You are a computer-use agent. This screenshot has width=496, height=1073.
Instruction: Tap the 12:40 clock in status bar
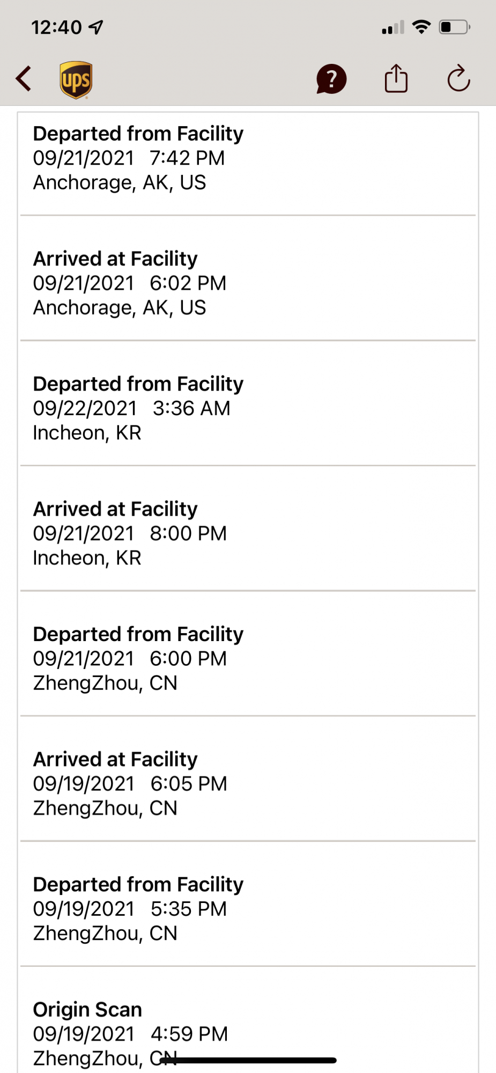[x=56, y=27]
